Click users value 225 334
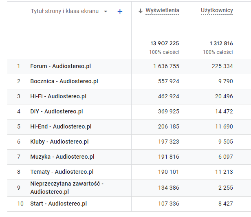The width and height of the screenshot is (251, 217). (x=222, y=66)
